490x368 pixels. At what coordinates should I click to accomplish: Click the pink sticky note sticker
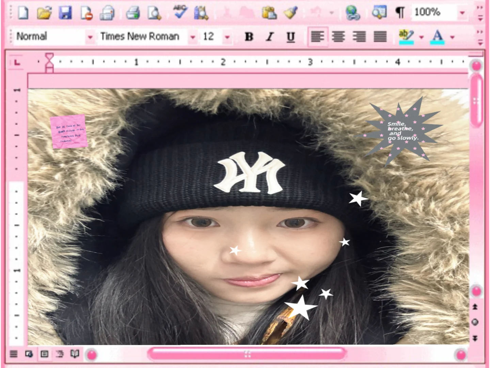[68, 132]
